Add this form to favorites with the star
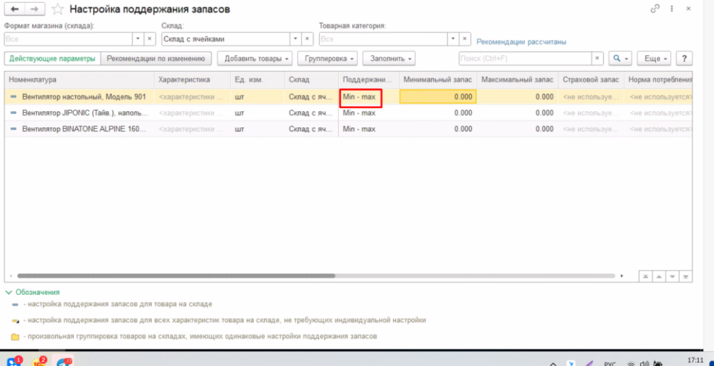Viewport: 714px width, 366px height. click(59, 10)
